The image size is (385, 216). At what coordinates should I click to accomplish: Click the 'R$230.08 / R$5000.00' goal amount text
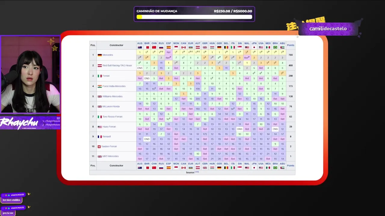pos(233,11)
